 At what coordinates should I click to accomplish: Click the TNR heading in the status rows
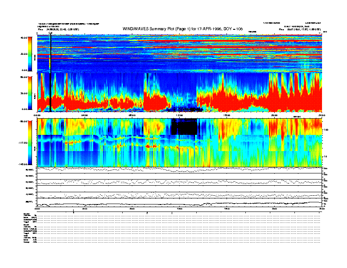coord(25,236)
